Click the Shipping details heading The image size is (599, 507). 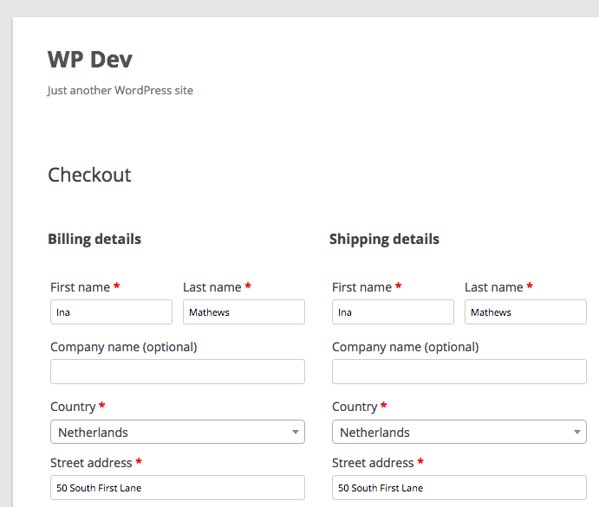pos(384,240)
